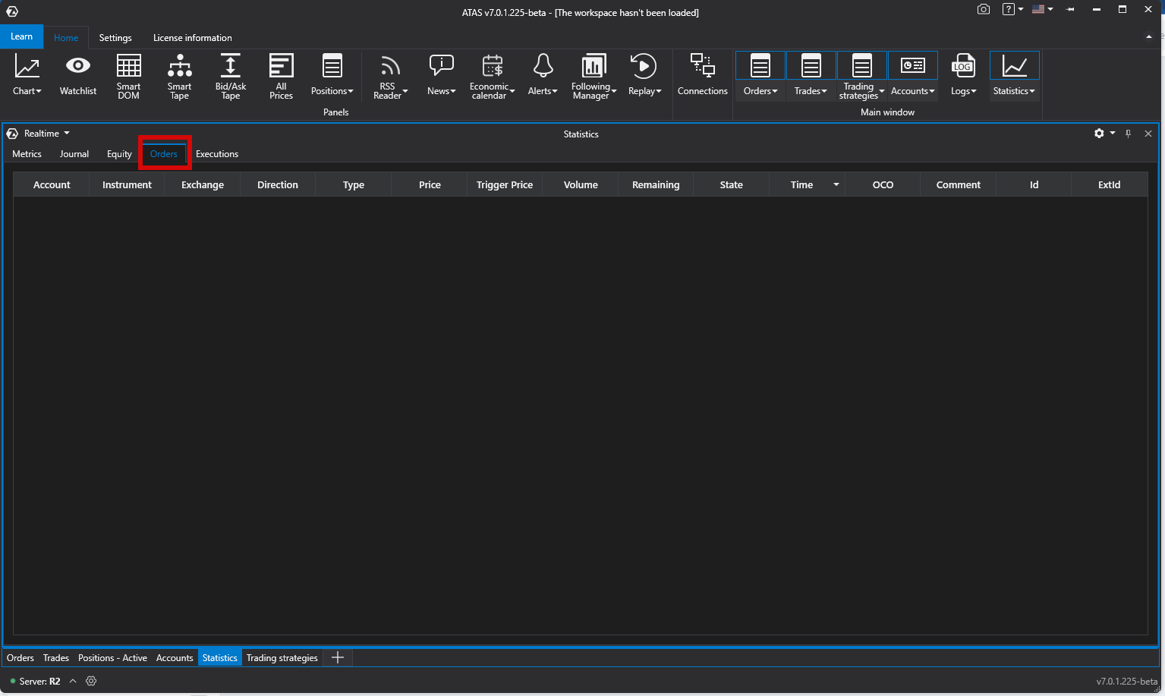Click the ATAS logo in the title bar
Image resolution: width=1165 pixels, height=696 pixels.
(12, 11)
